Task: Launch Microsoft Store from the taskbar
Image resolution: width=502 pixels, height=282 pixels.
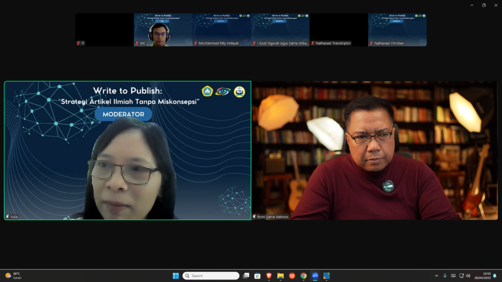Action: tap(257, 276)
